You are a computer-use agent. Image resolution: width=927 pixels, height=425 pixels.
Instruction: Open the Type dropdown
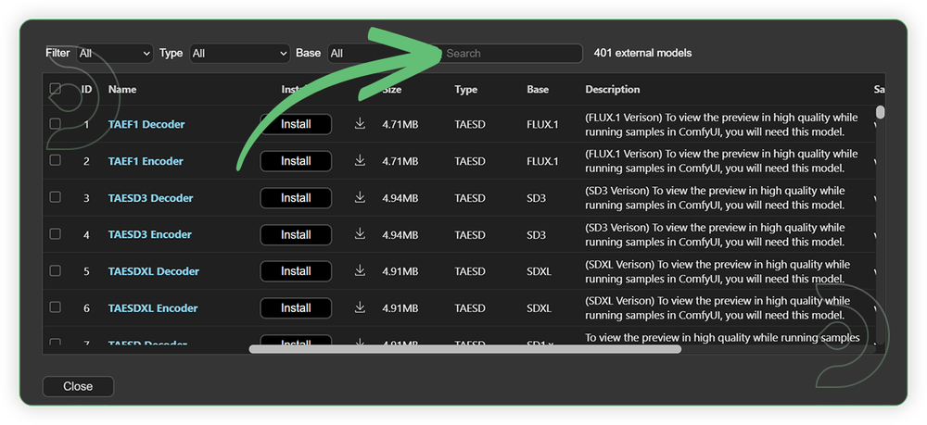point(239,53)
